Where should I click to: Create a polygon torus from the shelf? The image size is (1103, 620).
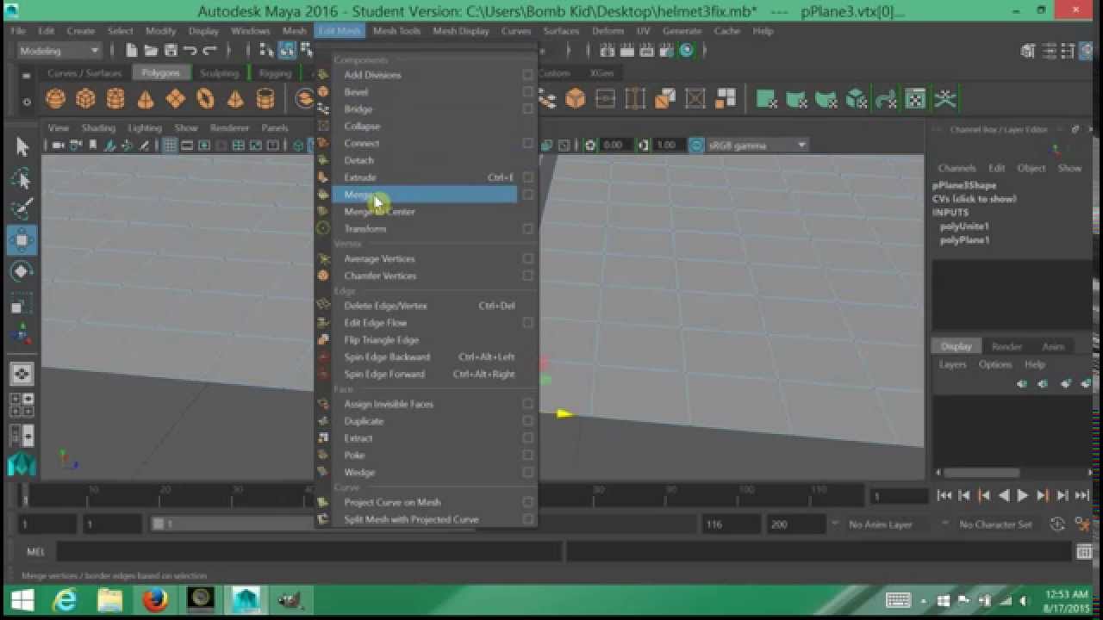(x=205, y=99)
